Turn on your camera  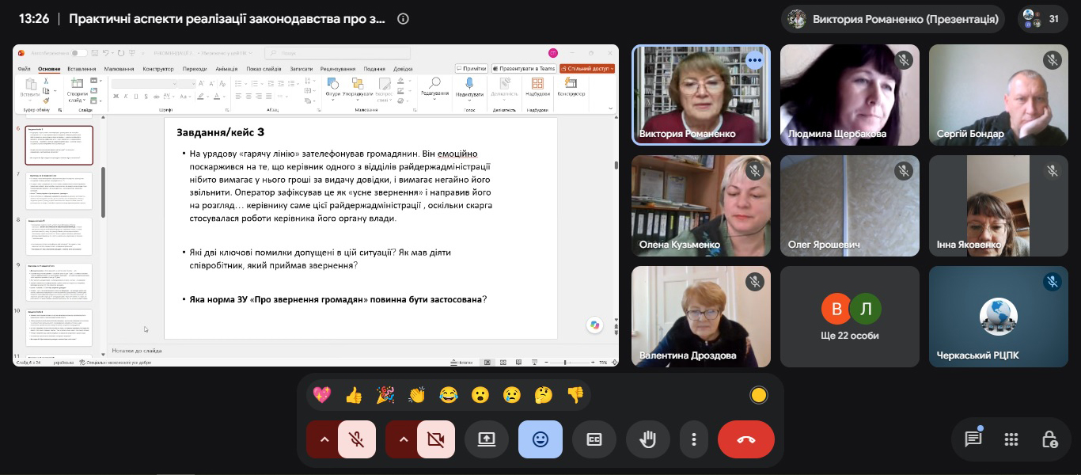436,439
